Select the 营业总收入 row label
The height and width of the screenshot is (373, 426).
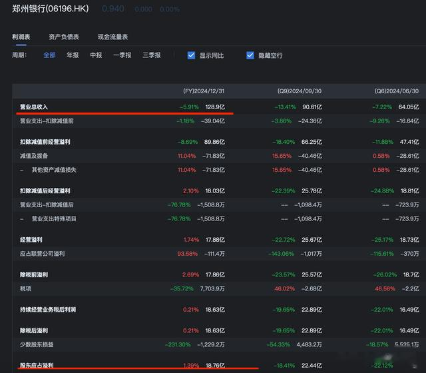34,107
